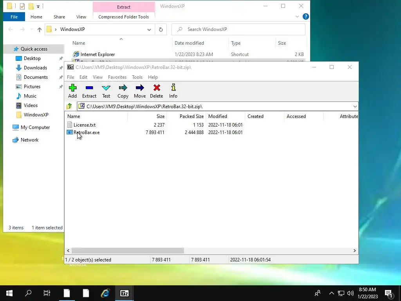
Task: Select Network in Explorer sidebar
Action: click(x=29, y=140)
